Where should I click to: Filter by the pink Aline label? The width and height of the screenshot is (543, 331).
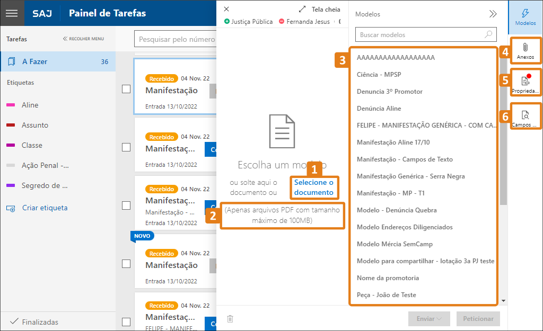(30, 105)
